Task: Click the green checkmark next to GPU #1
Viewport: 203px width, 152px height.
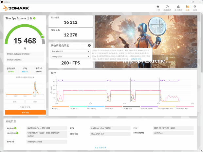Action: tap(15, 128)
